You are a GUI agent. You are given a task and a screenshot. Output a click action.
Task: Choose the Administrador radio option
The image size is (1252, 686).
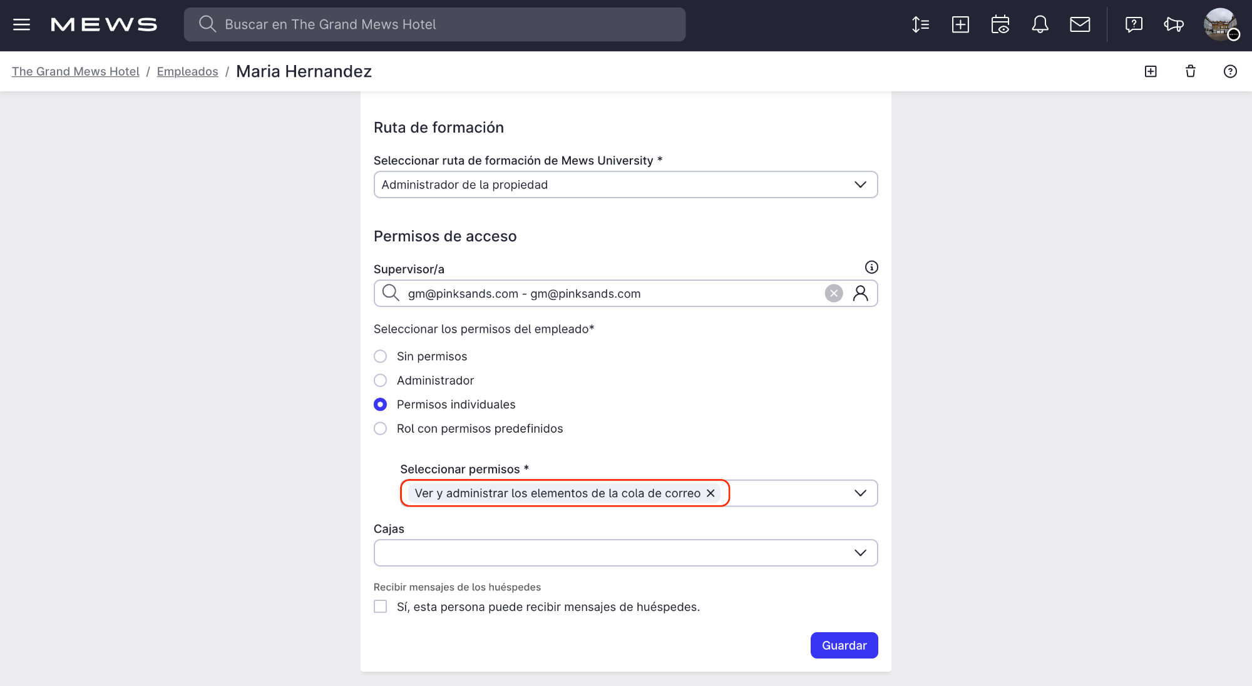click(380, 380)
